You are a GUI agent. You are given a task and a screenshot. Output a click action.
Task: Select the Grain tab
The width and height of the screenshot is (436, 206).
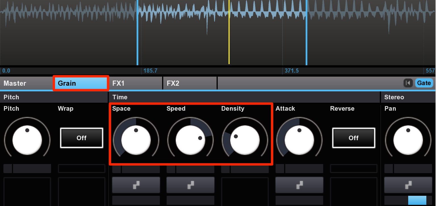(x=81, y=83)
